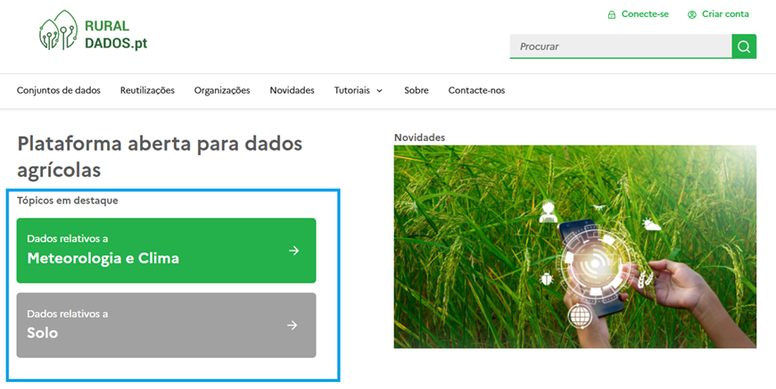The width and height of the screenshot is (776, 389).
Task: Click the globe icon in the Novidades image
Action: tap(579, 315)
